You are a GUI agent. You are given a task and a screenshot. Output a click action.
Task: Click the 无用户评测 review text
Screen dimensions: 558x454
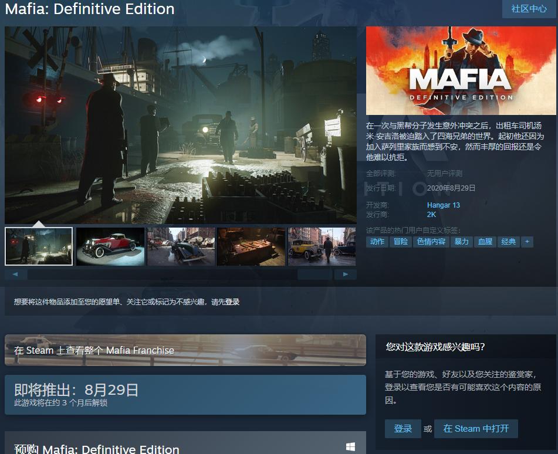(x=445, y=174)
